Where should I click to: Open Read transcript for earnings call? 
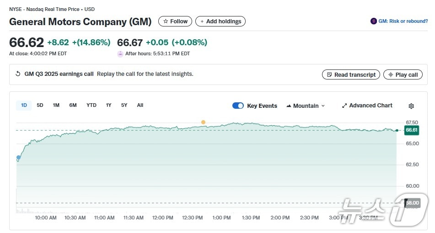click(350, 74)
